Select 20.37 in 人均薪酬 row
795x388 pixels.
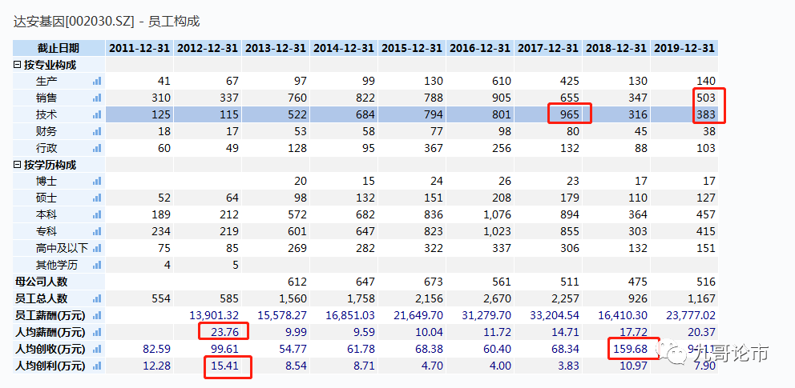pos(700,332)
